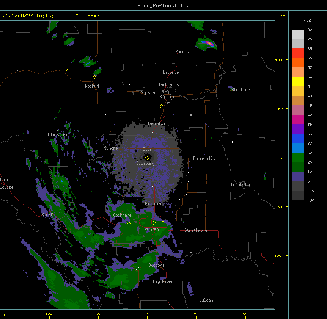Click the intense storm cell east of Ponoka
The width and height of the screenshot is (327, 319).
(x=209, y=43)
